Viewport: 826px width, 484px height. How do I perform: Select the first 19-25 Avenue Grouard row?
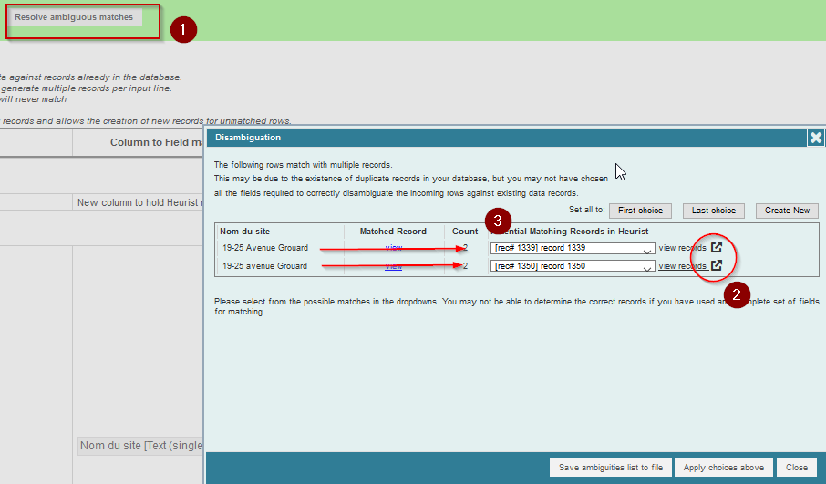265,248
